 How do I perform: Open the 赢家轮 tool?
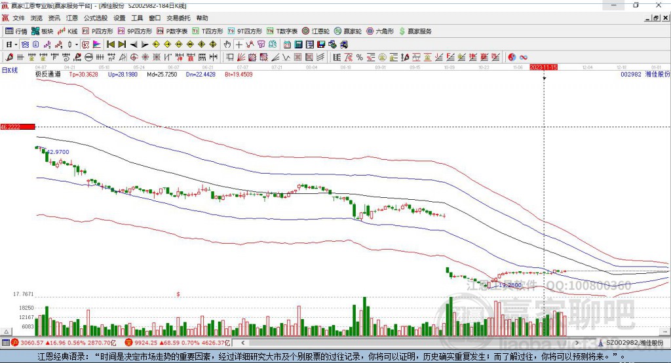[x=348, y=31]
